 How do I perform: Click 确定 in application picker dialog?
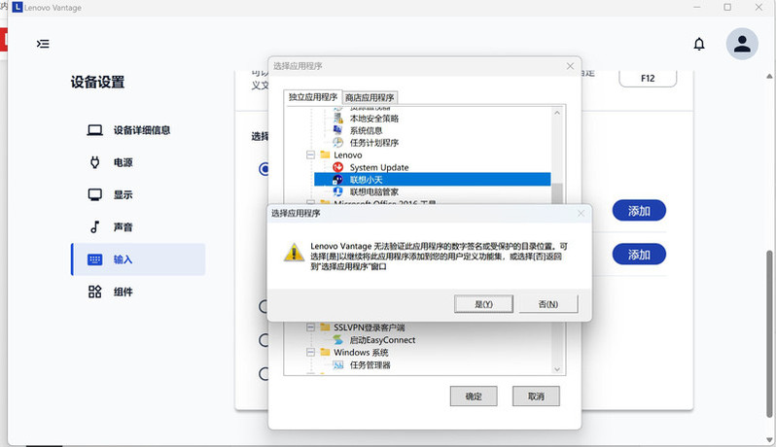click(474, 396)
